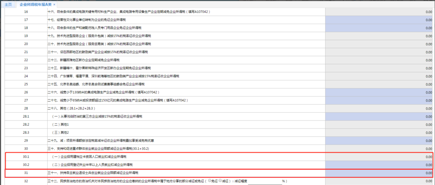This screenshot has height=185, width=435.
Task: Click the amount field for row 17
Action: click(379, 20)
